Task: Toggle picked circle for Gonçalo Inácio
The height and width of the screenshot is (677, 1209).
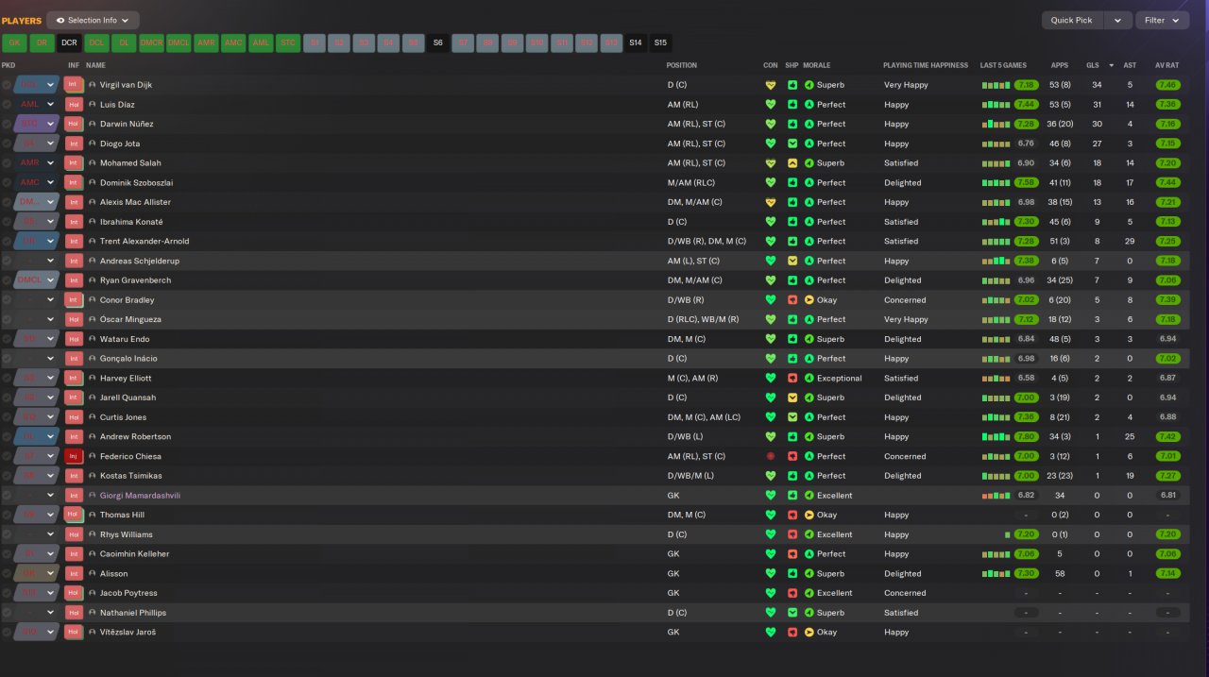Action: click(7, 359)
